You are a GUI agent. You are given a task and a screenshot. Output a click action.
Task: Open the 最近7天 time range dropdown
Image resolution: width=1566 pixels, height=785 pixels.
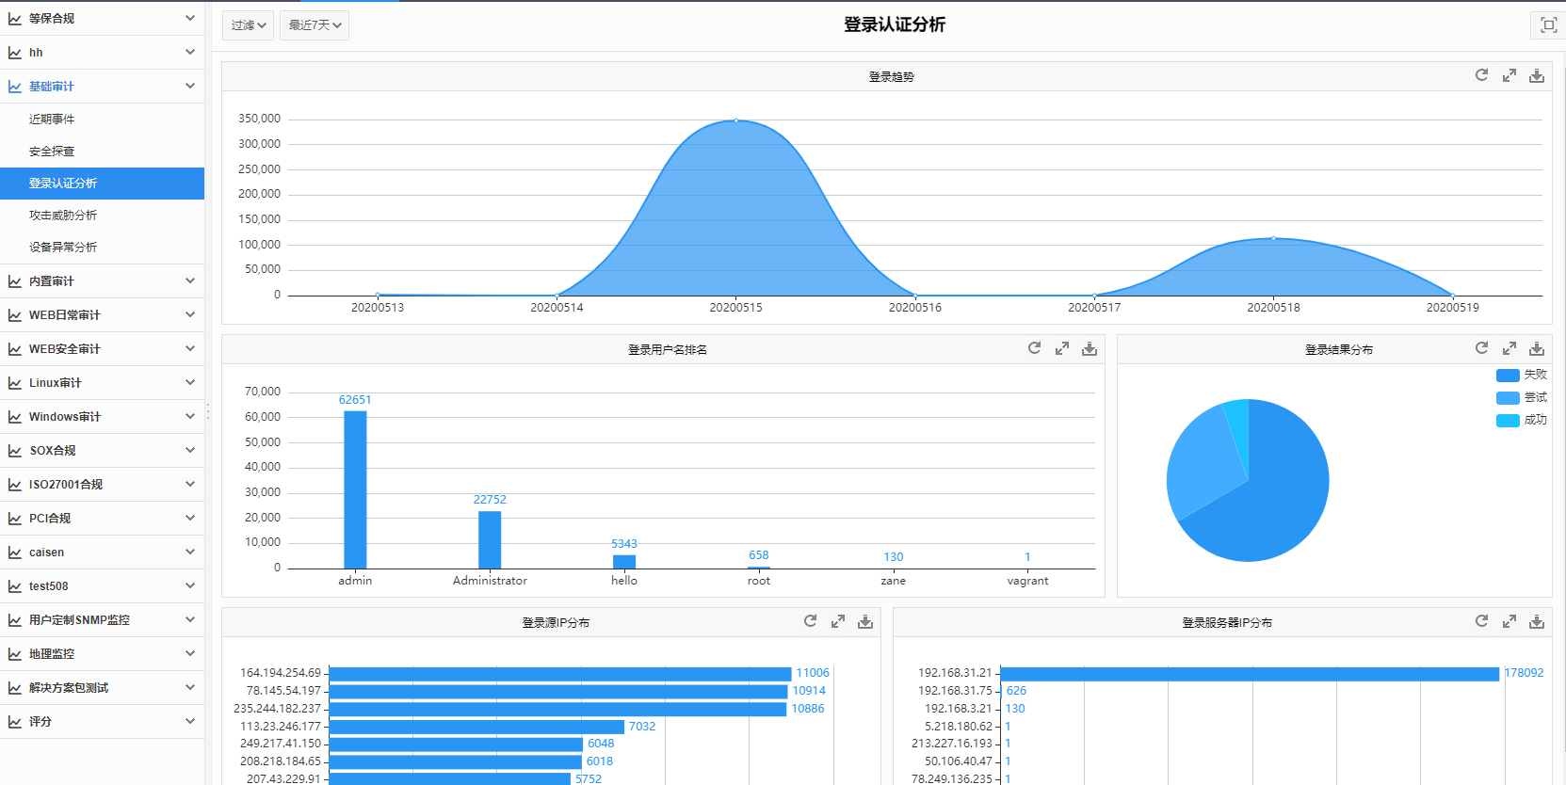(315, 25)
